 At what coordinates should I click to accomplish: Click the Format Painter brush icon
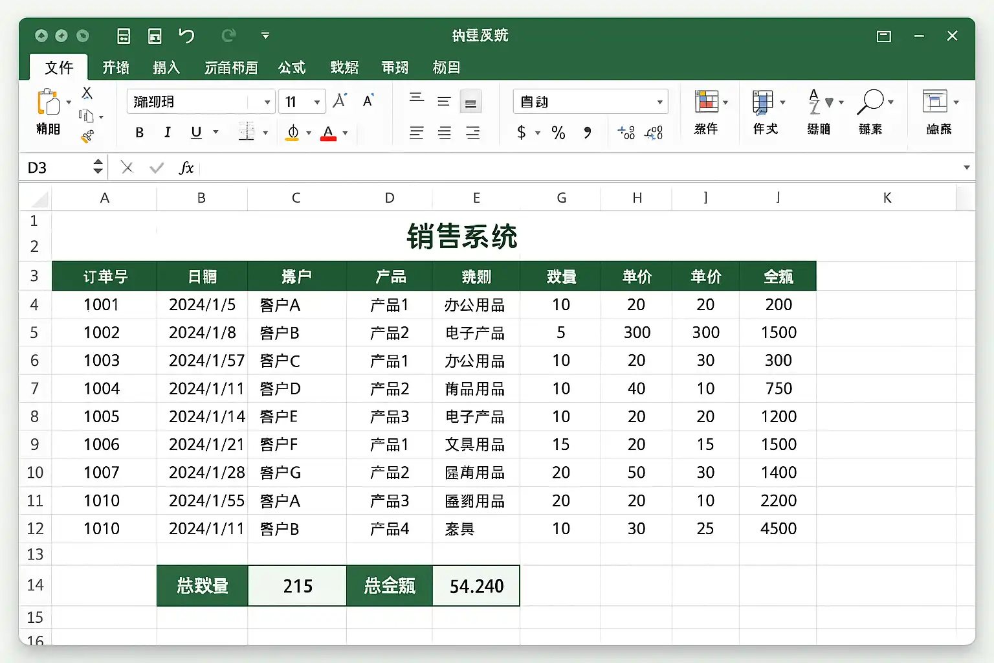click(x=87, y=136)
